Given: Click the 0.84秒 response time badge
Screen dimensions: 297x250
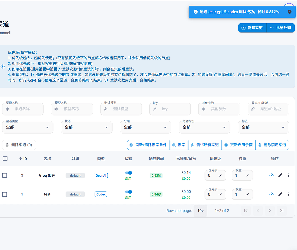Looking at the screenshot, I should click(x=156, y=194).
